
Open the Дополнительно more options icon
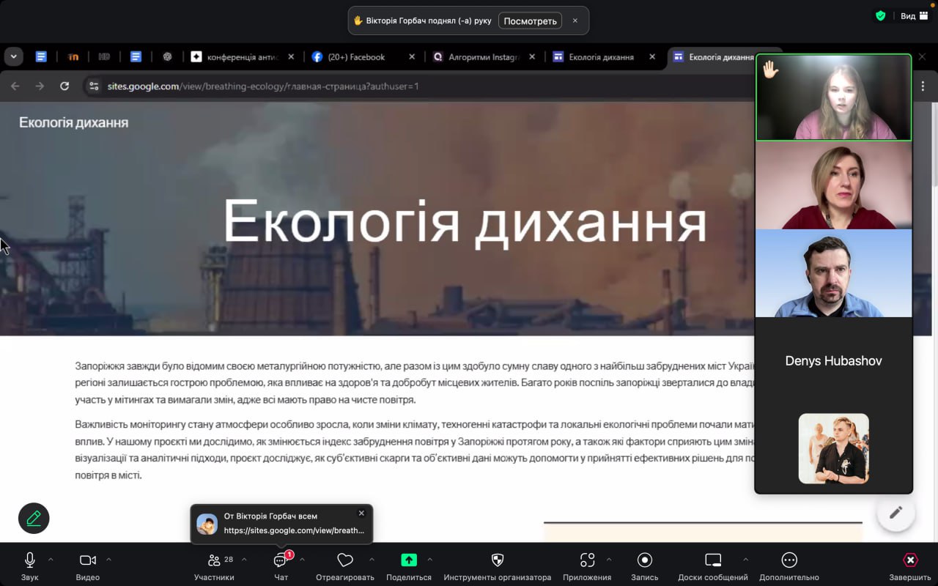point(789,560)
